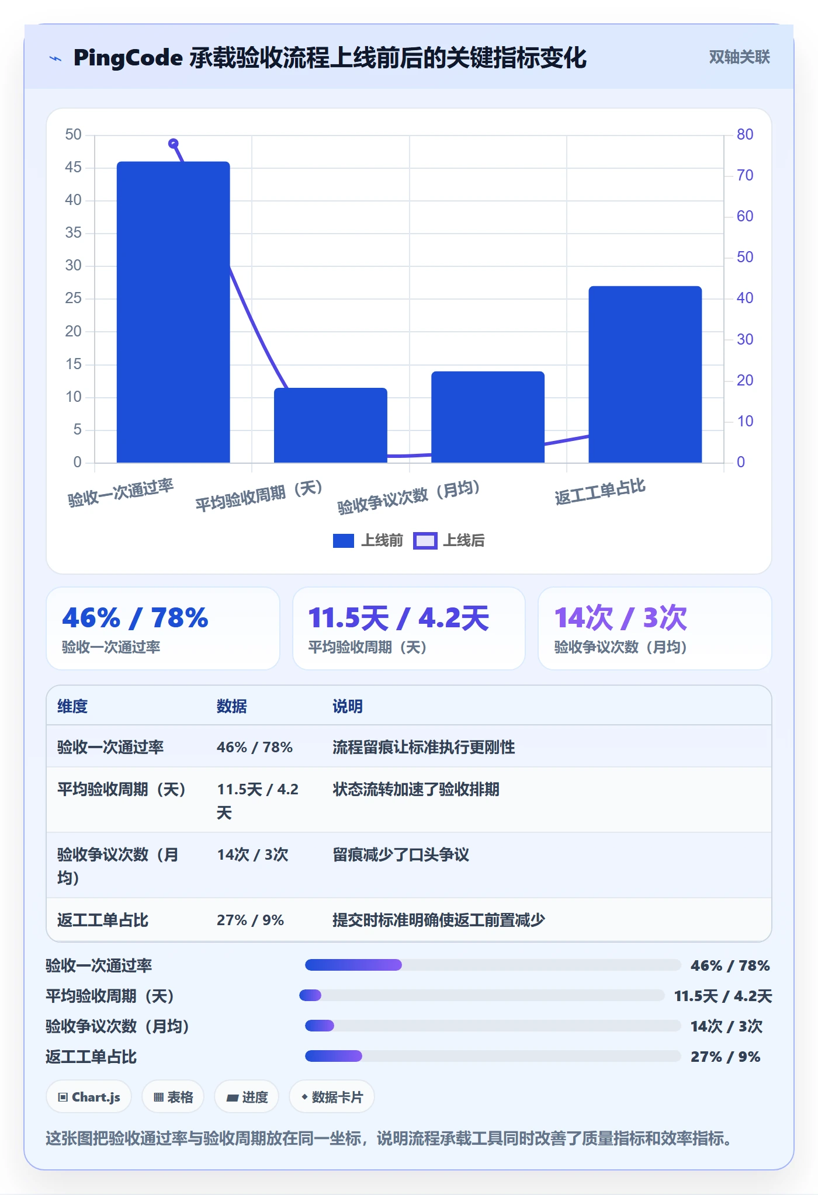Click the lightning icon beside the title
This screenshot has height=1195, width=818.
(56, 58)
